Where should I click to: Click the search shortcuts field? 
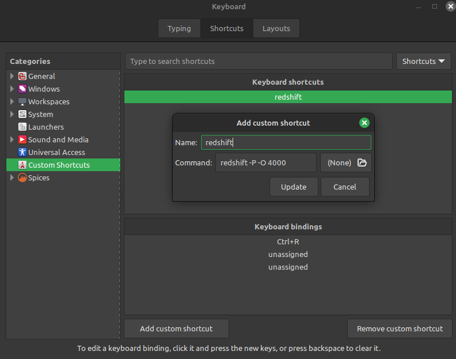[x=259, y=61]
